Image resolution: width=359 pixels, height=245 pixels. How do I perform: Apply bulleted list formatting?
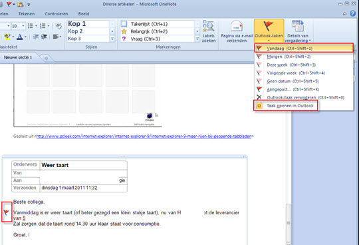pos(31,26)
